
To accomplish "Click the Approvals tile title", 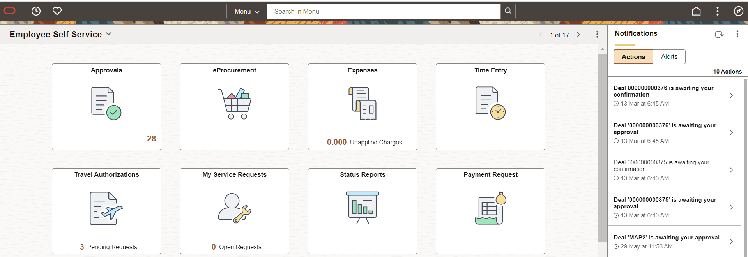I will [x=106, y=70].
